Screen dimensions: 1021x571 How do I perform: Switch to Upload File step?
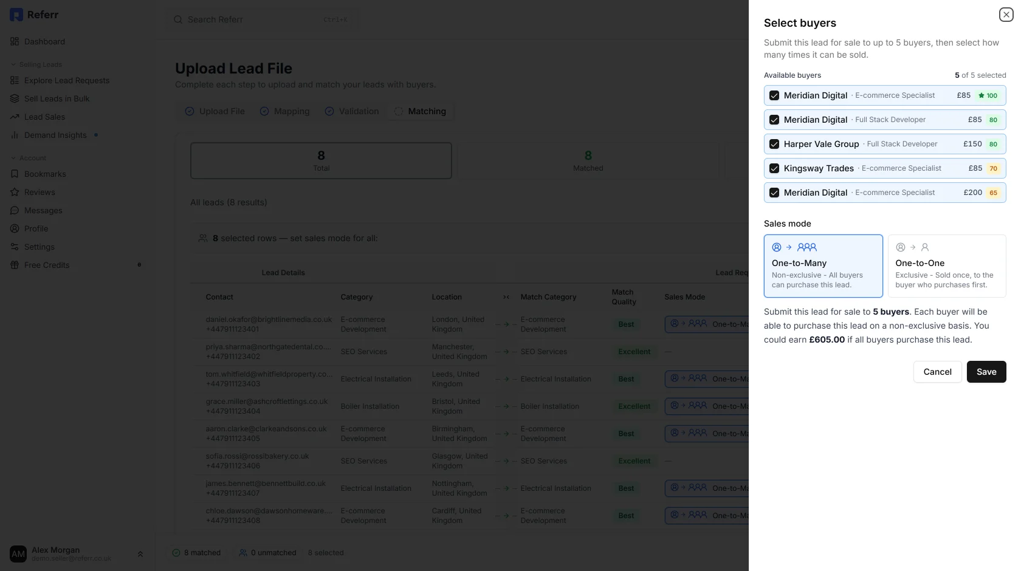coord(215,111)
